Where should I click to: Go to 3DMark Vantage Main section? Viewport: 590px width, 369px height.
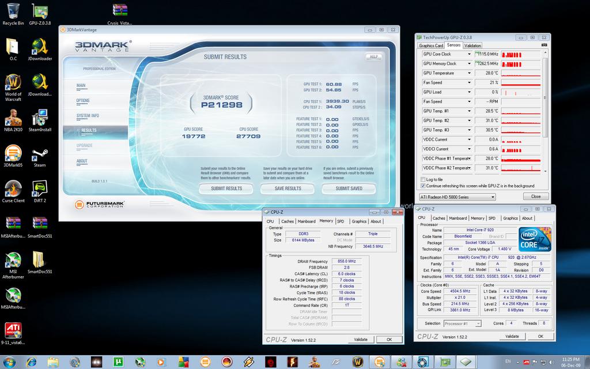tap(81, 86)
